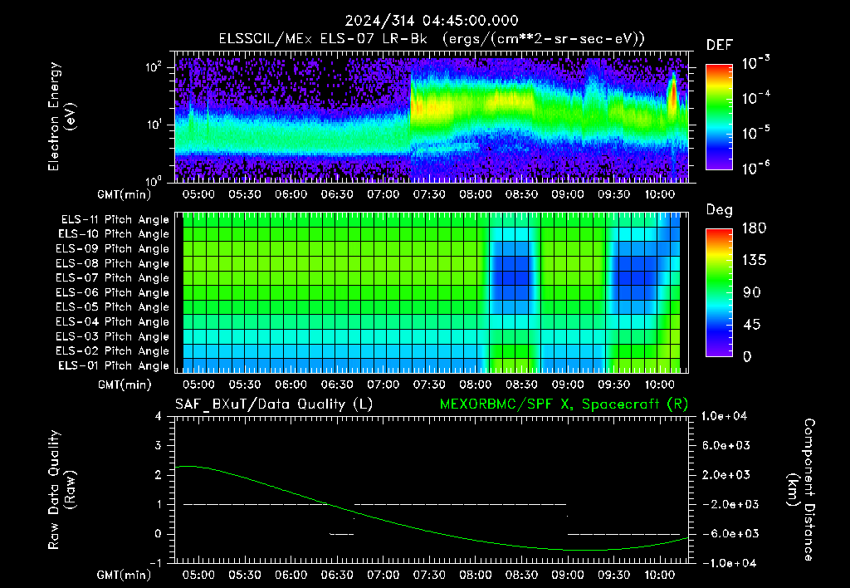This screenshot has width=850, height=588.
Task: Click the red intense flux burst near 10:00
Action: pos(672,96)
